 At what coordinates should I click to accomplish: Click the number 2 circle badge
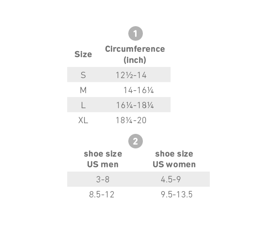(136, 141)
